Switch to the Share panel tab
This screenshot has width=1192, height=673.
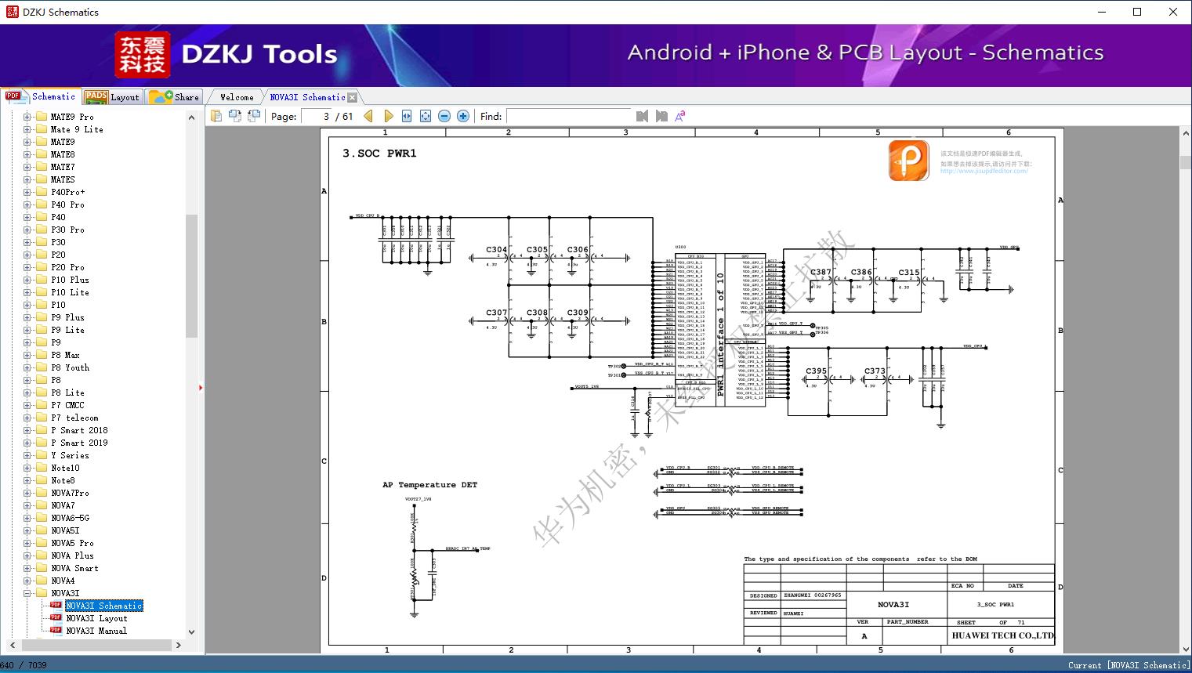[x=175, y=97]
